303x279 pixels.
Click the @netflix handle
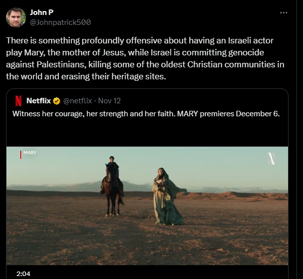77,101
